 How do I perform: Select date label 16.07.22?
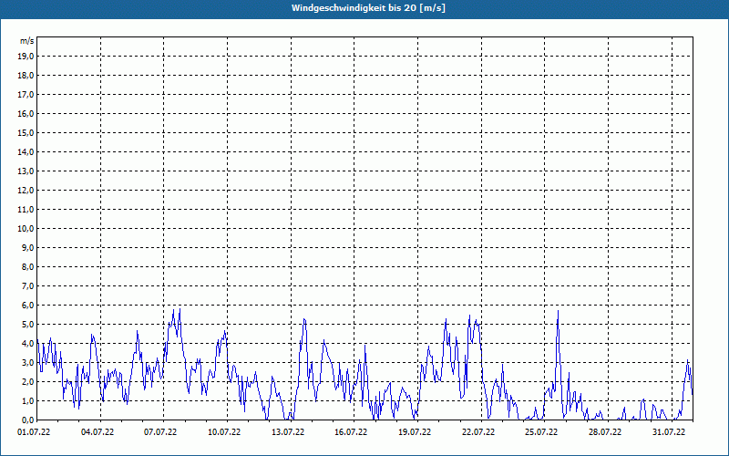[x=351, y=432]
